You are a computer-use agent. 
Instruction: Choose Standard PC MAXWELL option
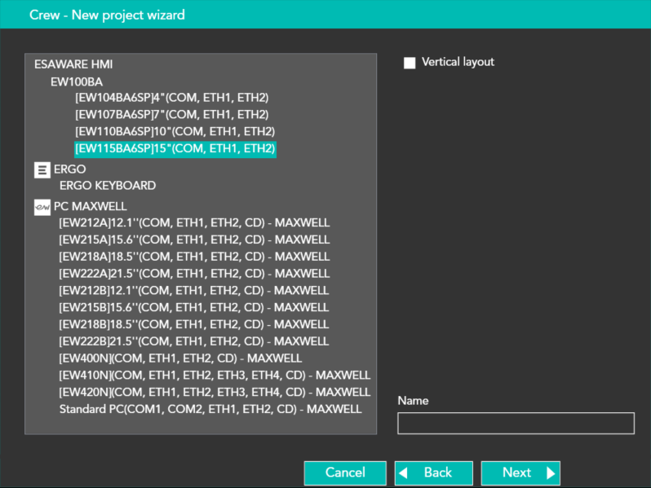pyautogui.click(x=210, y=409)
